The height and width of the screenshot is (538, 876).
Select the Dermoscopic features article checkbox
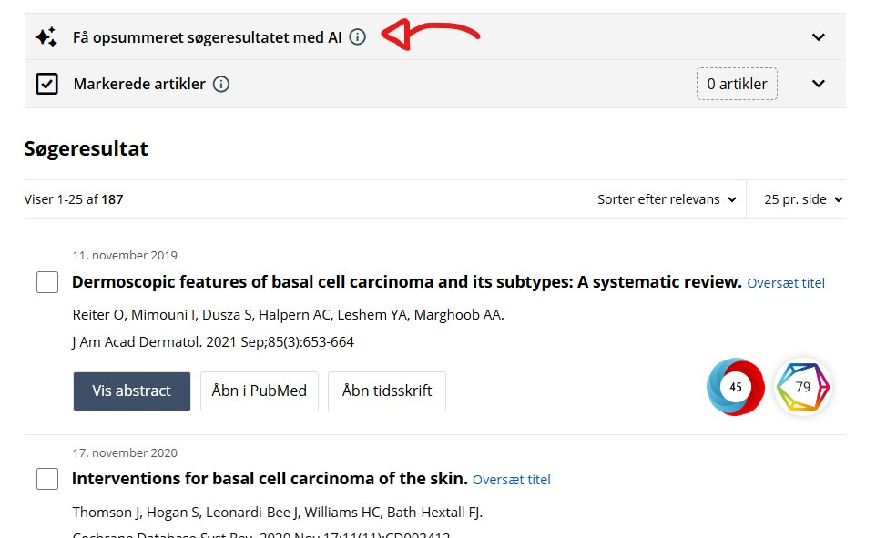point(47,282)
